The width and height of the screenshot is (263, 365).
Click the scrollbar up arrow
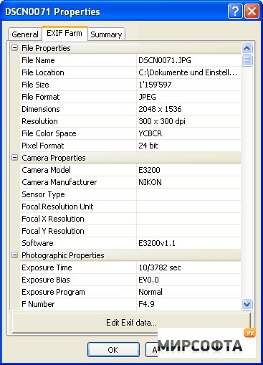247,49
